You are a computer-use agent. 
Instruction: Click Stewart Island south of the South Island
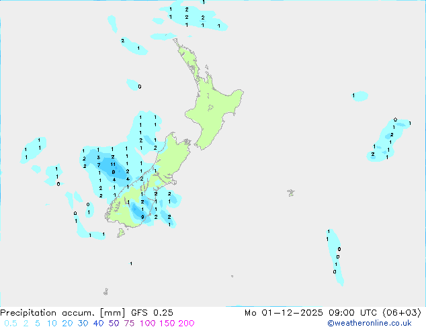pyautogui.click(x=121, y=233)
